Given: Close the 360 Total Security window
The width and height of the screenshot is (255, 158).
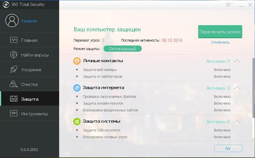Looking at the screenshot, I should [250, 5].
